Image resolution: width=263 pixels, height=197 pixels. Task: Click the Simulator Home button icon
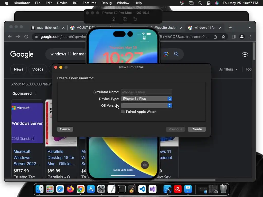(113, 19)
